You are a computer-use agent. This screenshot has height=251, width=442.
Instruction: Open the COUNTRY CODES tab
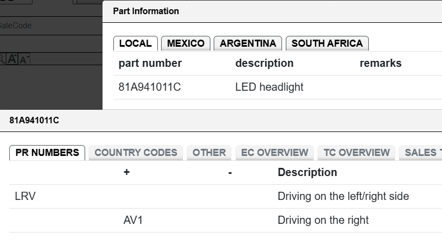click(136, 153)
